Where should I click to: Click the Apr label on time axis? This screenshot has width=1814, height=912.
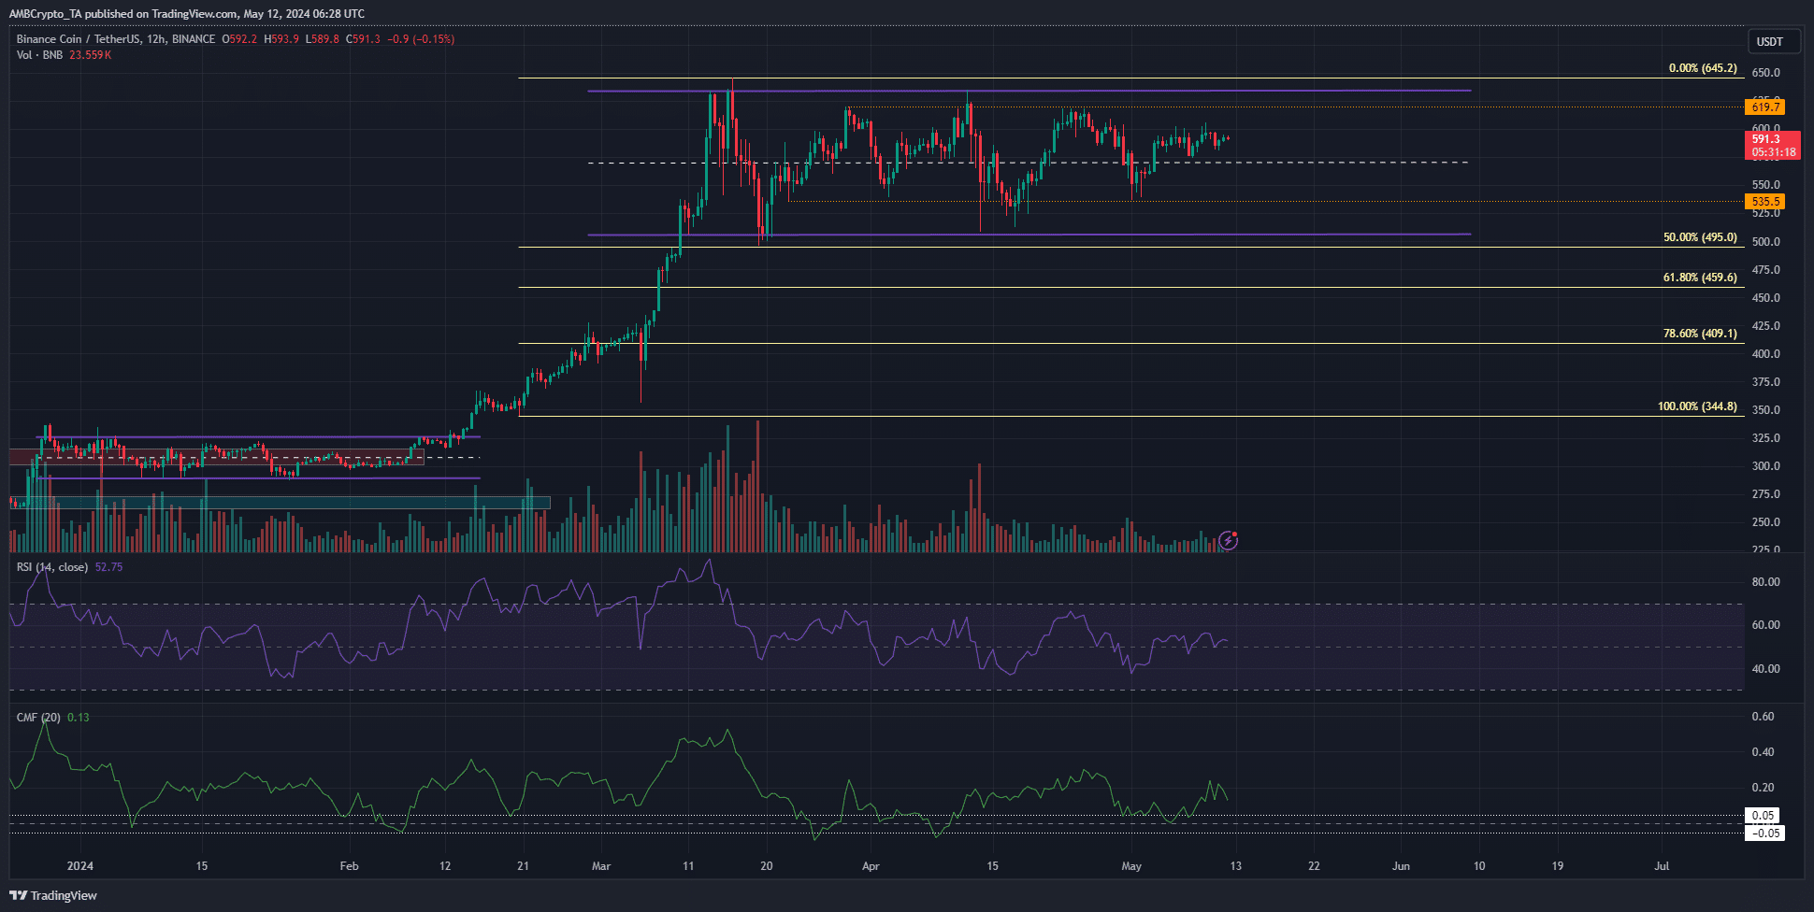coord(871,866)
